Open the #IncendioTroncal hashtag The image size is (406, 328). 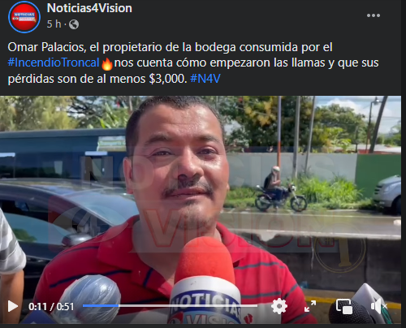click(x=54, y=63)
